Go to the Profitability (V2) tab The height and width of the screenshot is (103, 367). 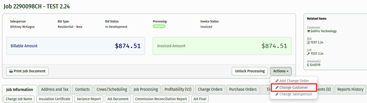click(178, 89)
